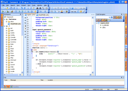Click the hand breakpoint toolbar icon
128x91 pixels.
pyautogui.click(x=35, y=12)
